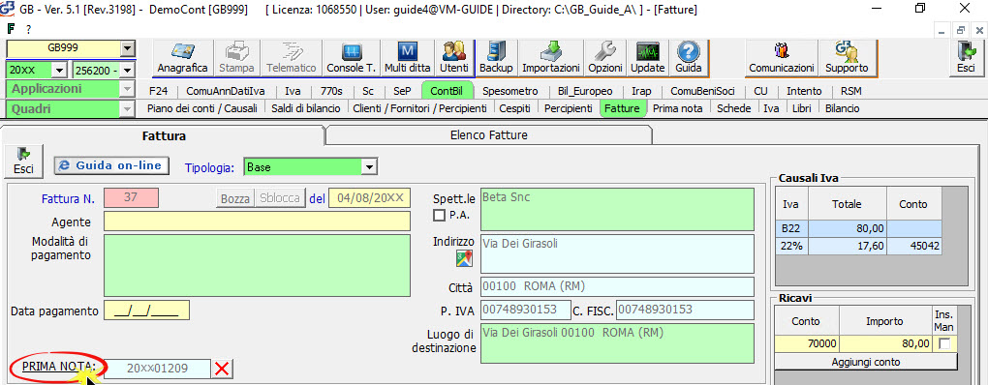Toggle Ins. Man checkbox for conto 70000

(x=944, y=342)
